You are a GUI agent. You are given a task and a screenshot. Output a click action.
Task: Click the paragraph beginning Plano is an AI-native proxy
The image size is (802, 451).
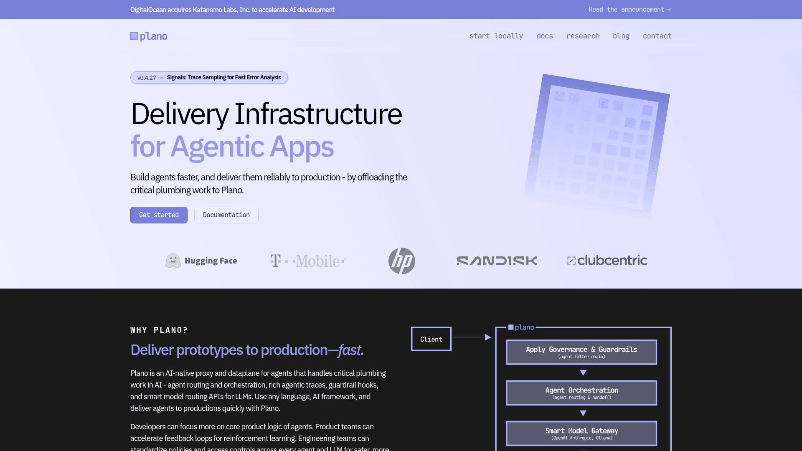tap(258, 391)
